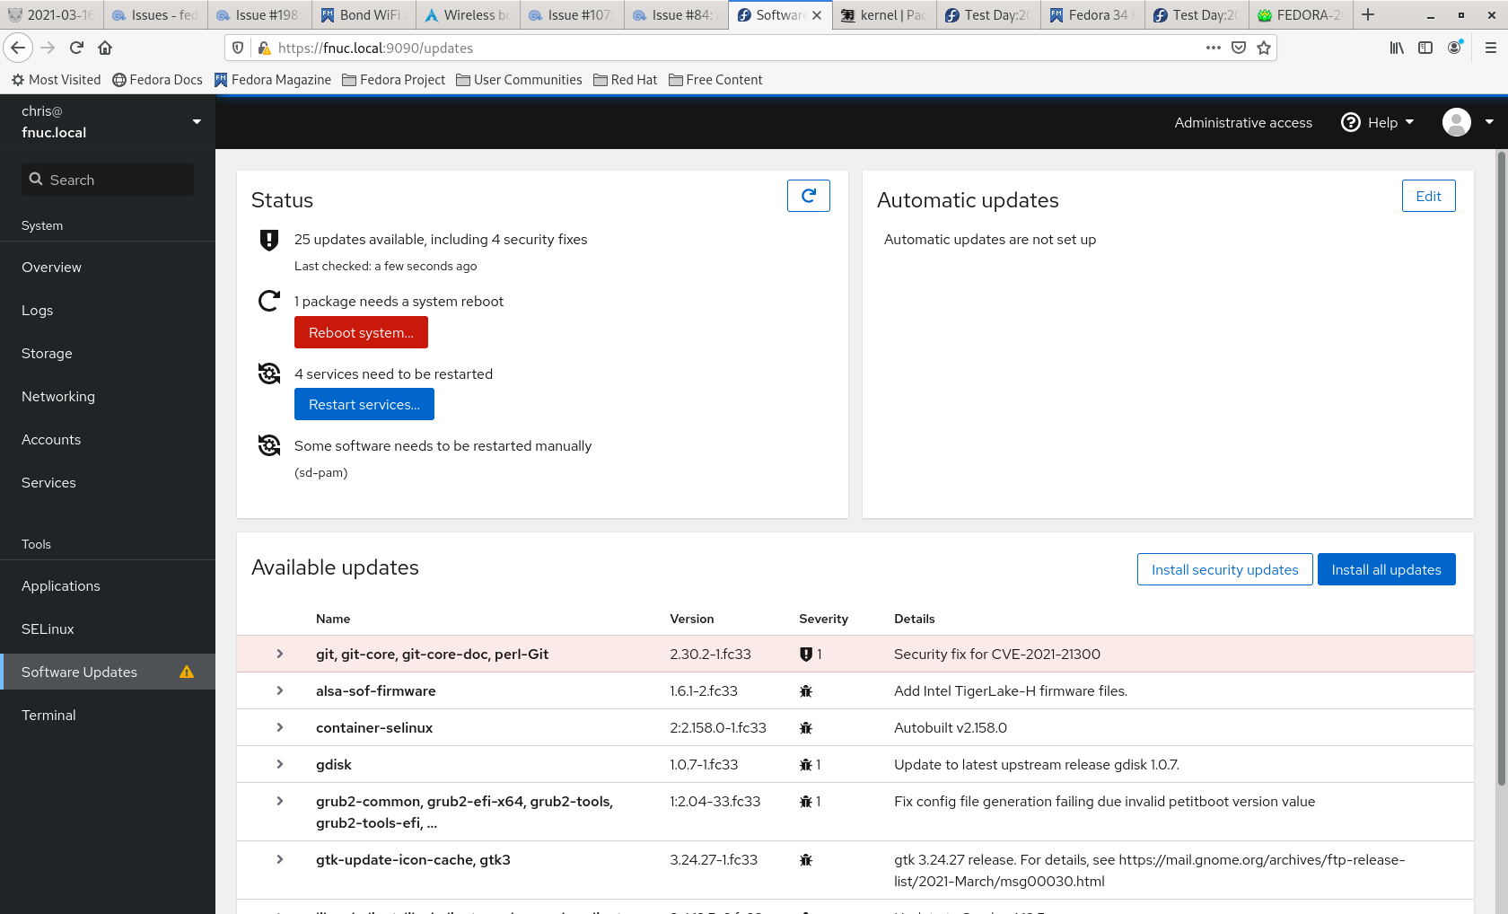Expand the container-selinux update row
This screenshot has height=914, width=1508.
280,727
